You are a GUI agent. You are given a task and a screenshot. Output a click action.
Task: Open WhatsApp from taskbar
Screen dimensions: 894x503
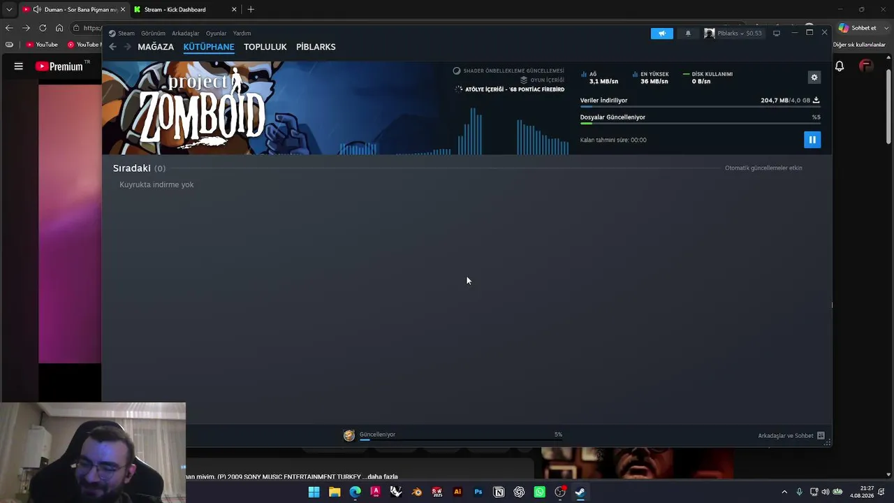point(539,492)
